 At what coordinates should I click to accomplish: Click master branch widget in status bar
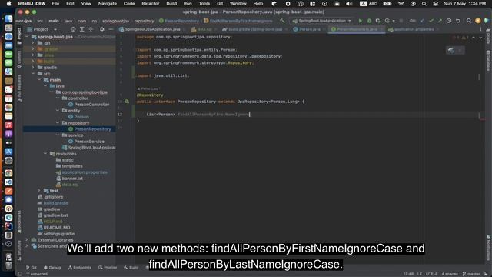(x=471, y=274)
